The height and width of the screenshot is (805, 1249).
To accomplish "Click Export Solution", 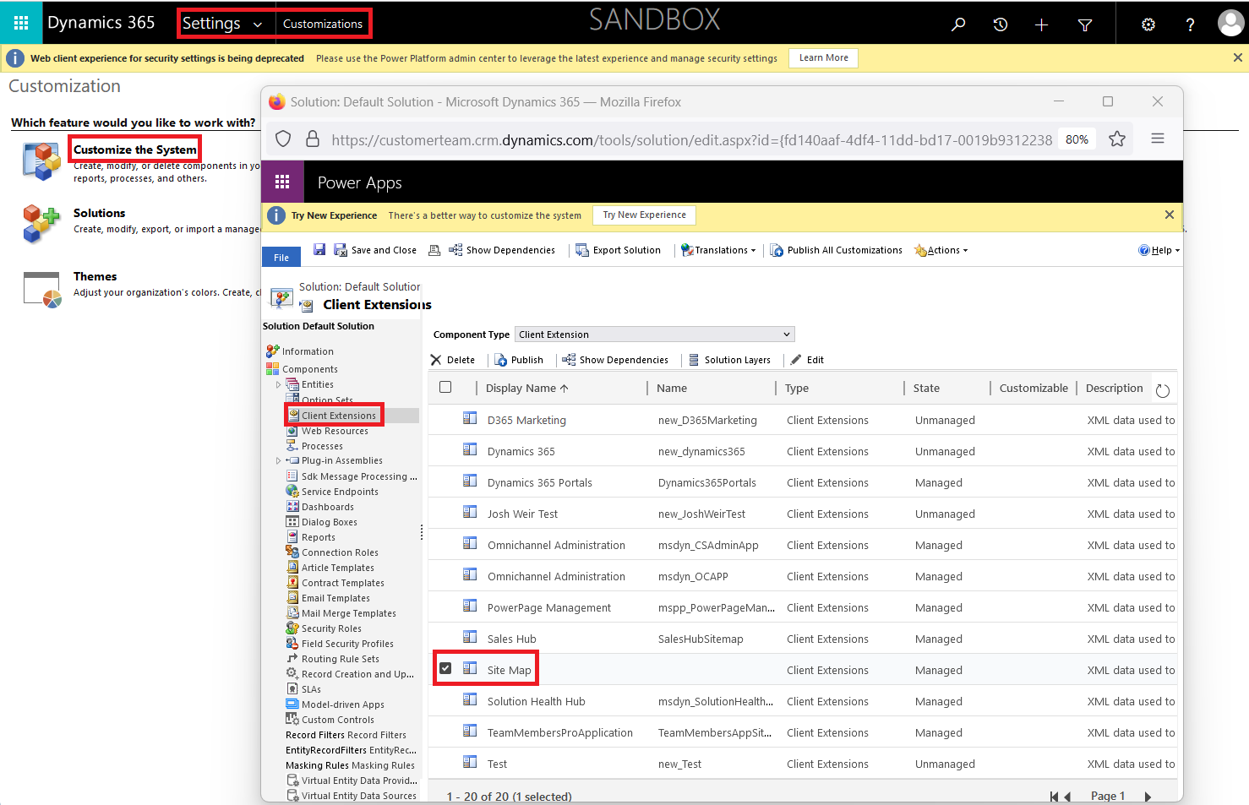I will [x=618, y=250].
